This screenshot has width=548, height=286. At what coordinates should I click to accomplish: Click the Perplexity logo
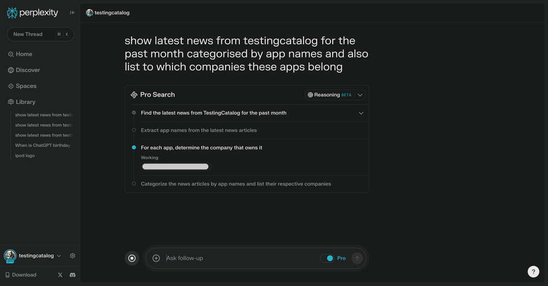click(x=32, y=13)
